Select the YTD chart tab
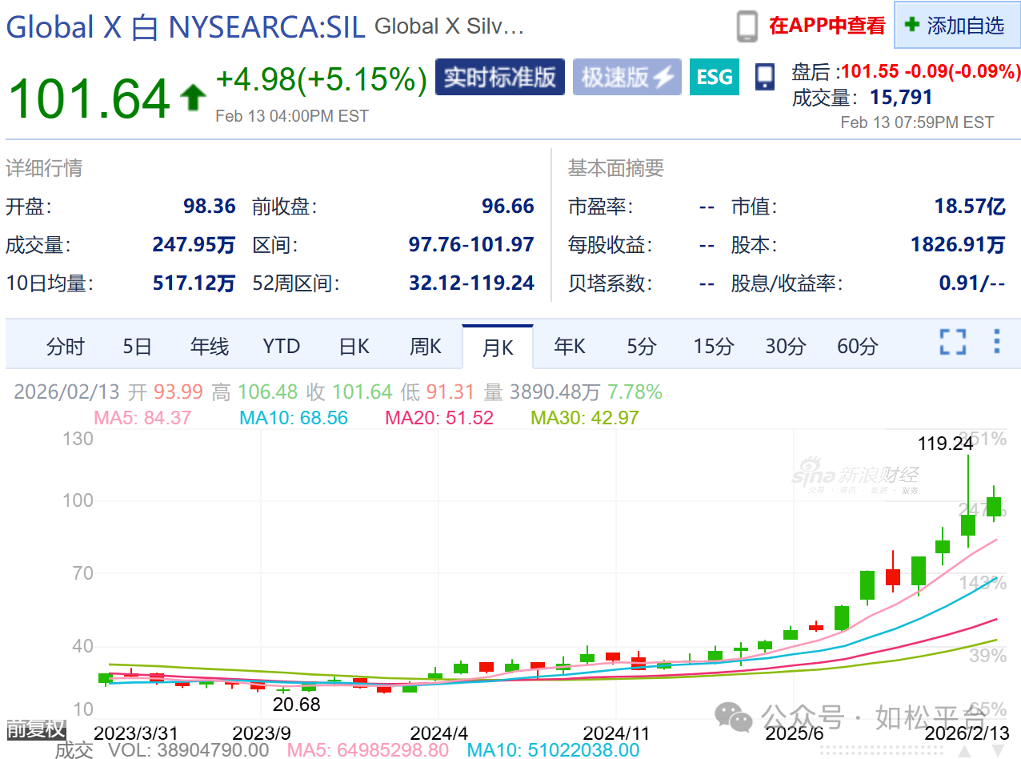Image resolution: width=1021 pixels, height=759 pixels. [281, 347]
